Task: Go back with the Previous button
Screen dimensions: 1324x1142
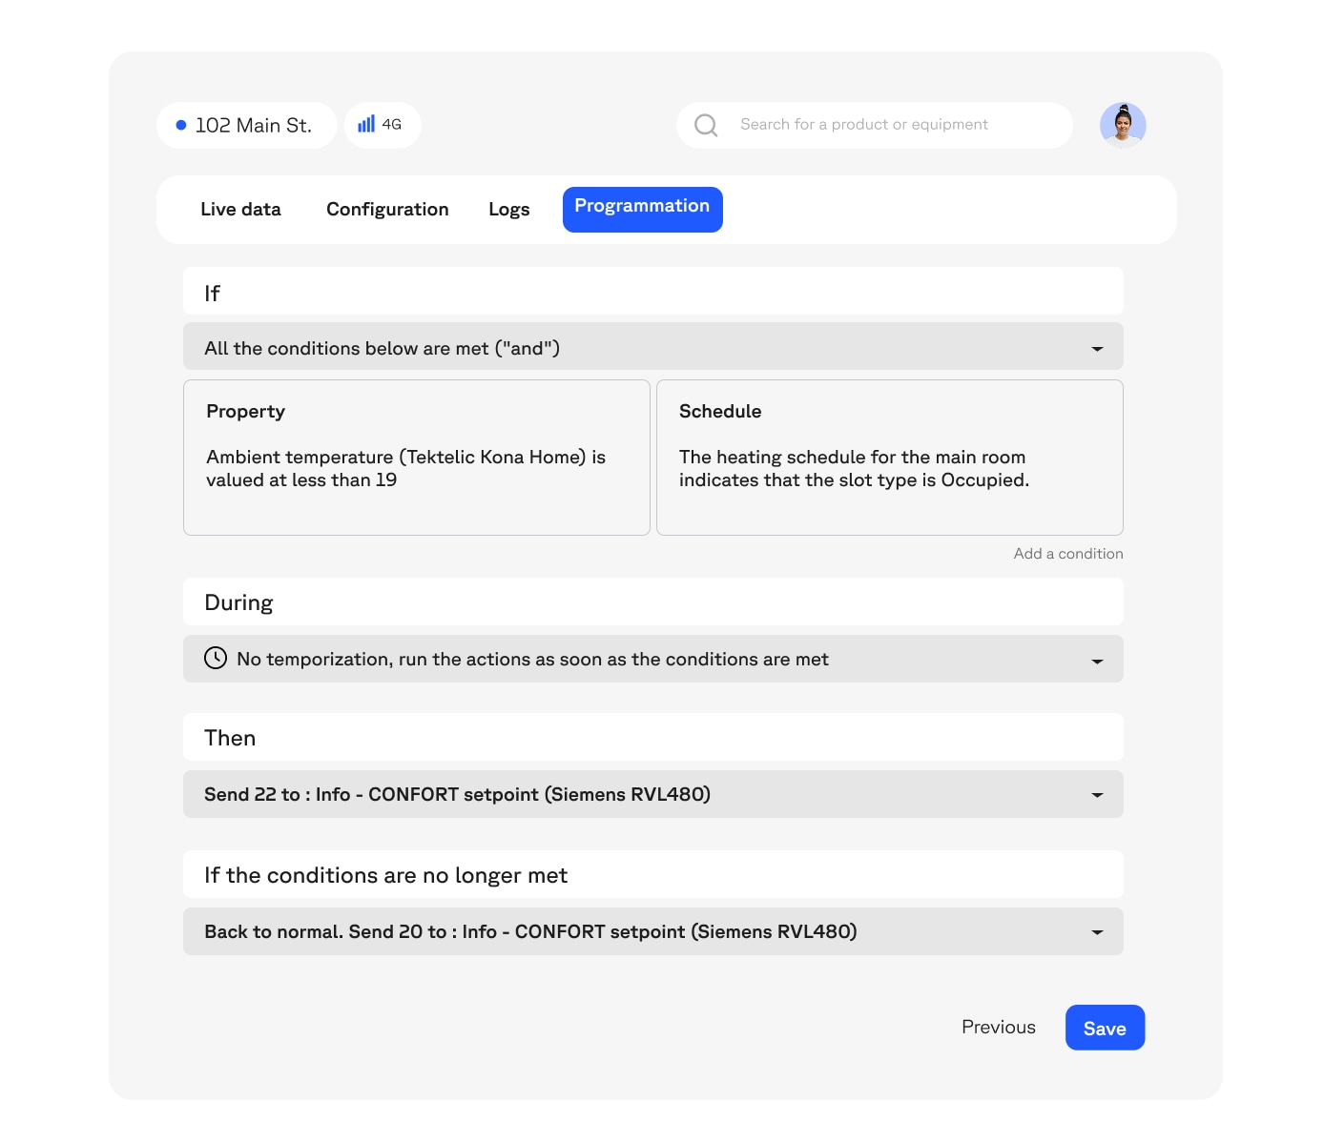Action: (x=998, y=1028)
